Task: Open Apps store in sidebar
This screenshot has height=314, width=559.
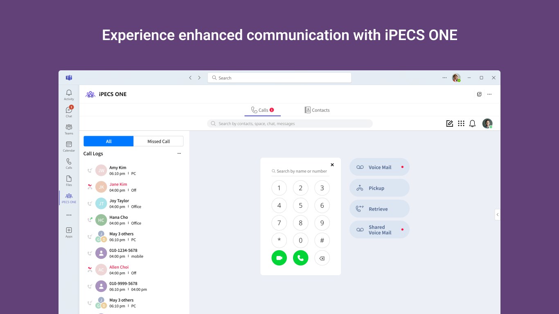Action: [69, 232]
